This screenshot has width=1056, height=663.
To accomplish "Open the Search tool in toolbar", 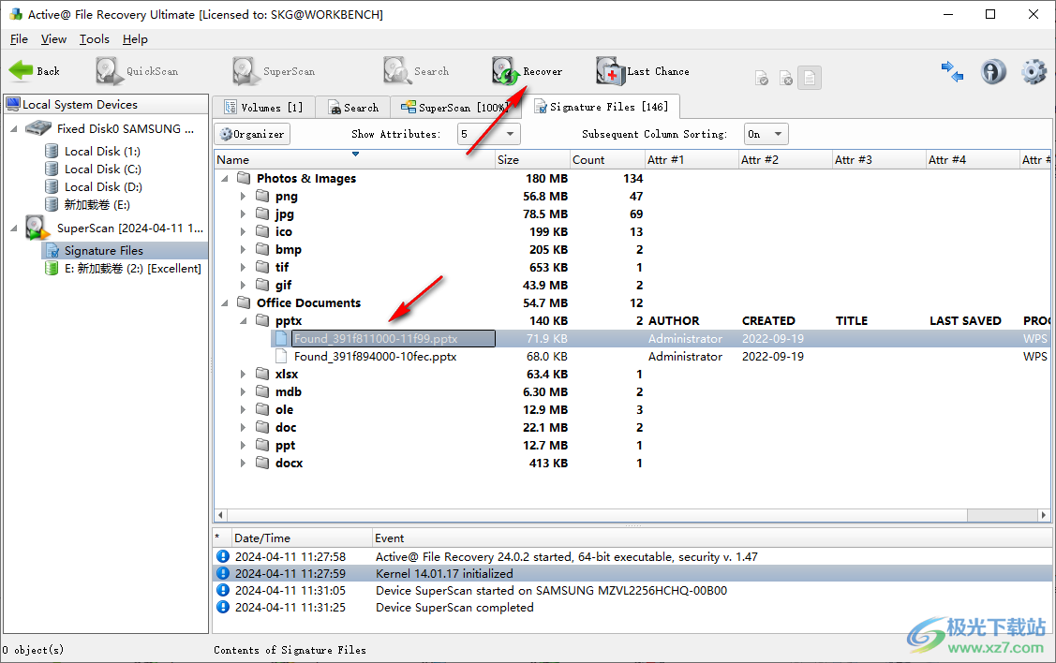I will 396,71.
